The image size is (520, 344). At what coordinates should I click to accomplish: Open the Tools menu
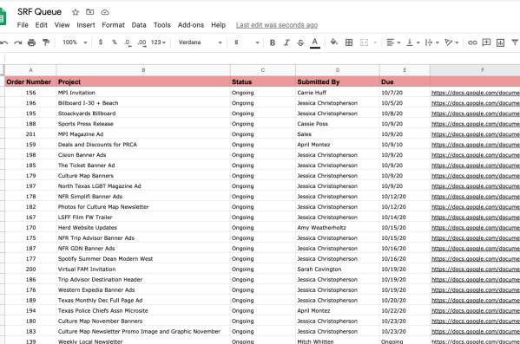tap(162, 25)
